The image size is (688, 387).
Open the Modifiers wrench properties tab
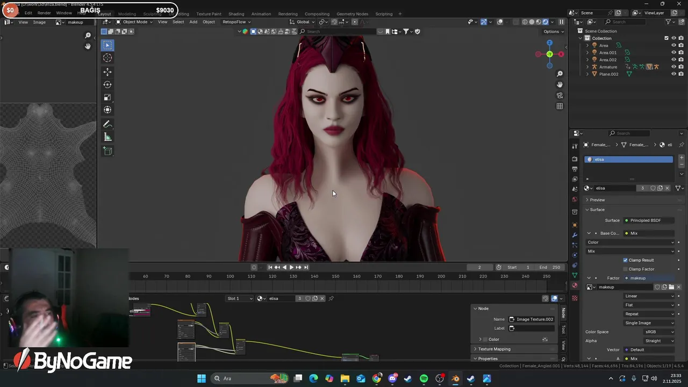575,235
